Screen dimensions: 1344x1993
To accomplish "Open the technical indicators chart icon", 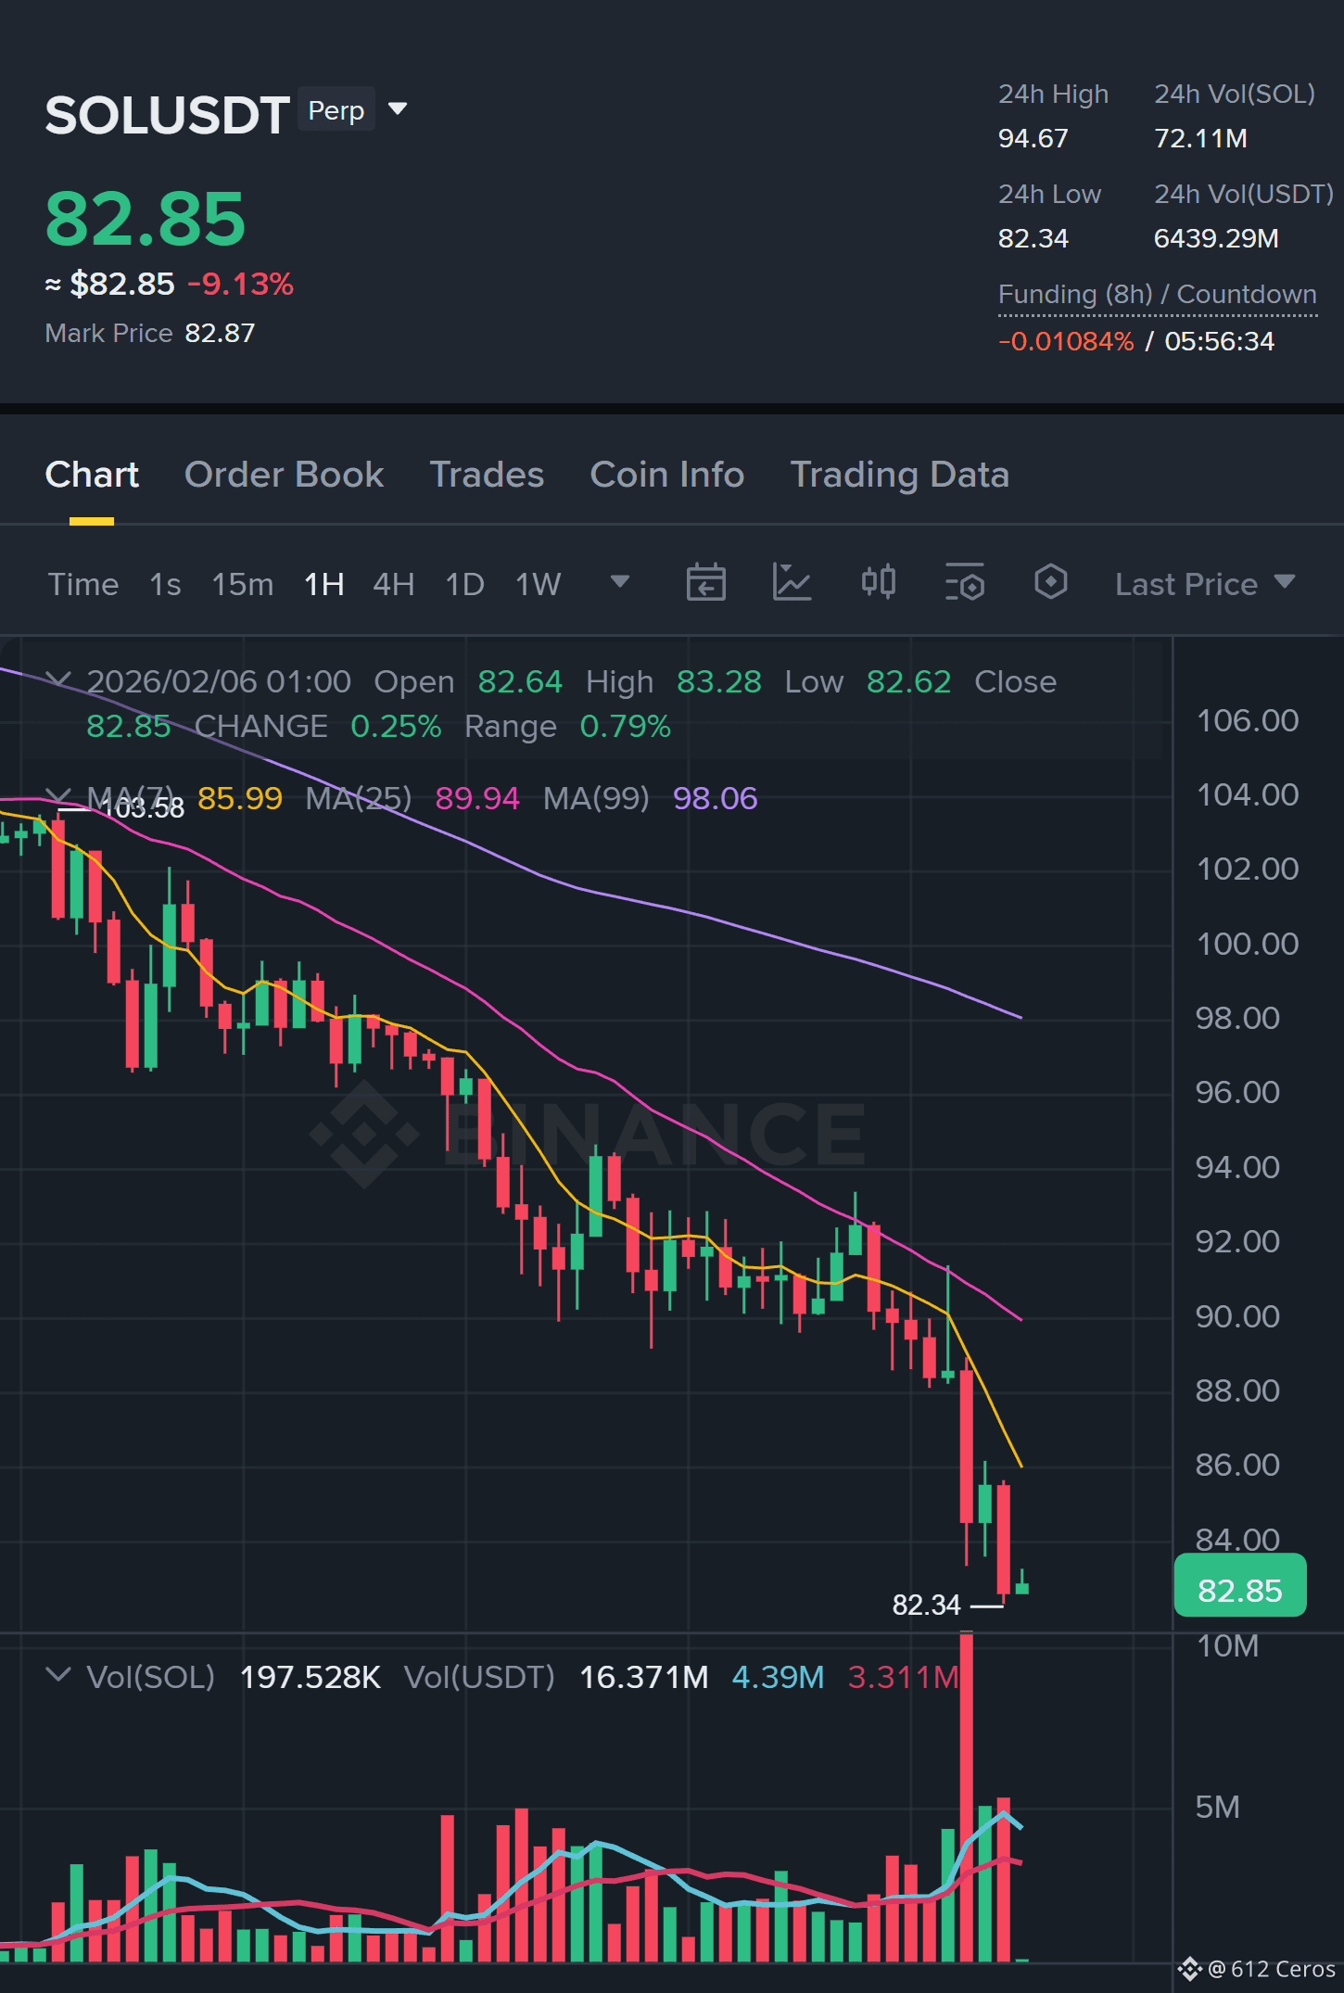I will pyautogui.click(x=792, y=583).
